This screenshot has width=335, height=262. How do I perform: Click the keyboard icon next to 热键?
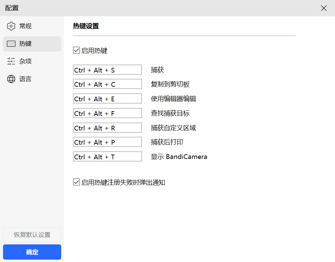[11, 44]
